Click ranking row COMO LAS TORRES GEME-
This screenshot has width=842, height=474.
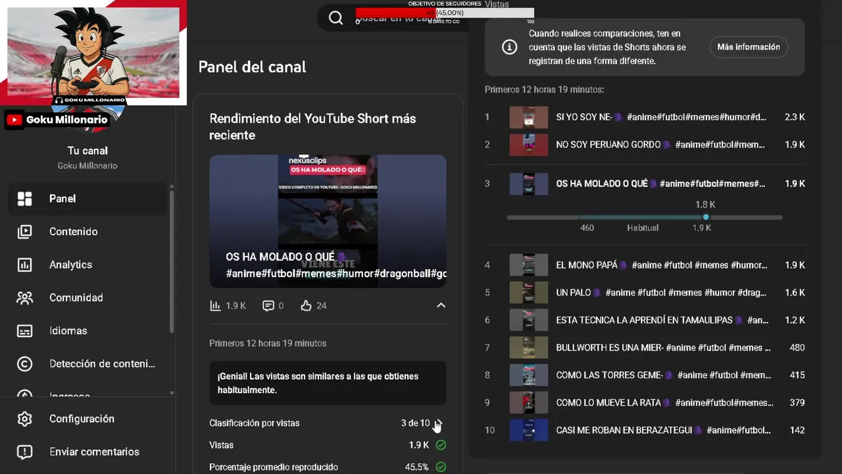[x=645, y=375]
